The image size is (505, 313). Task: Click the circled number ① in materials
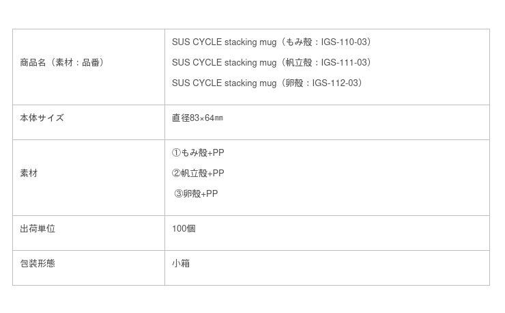click(176, 153)
